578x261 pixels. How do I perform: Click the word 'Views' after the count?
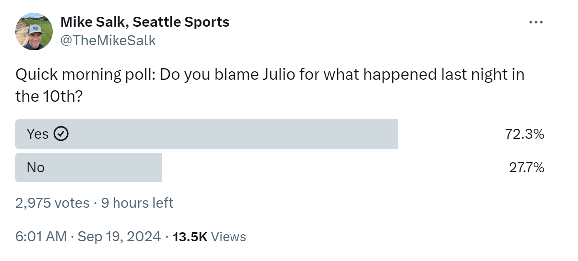229,236
